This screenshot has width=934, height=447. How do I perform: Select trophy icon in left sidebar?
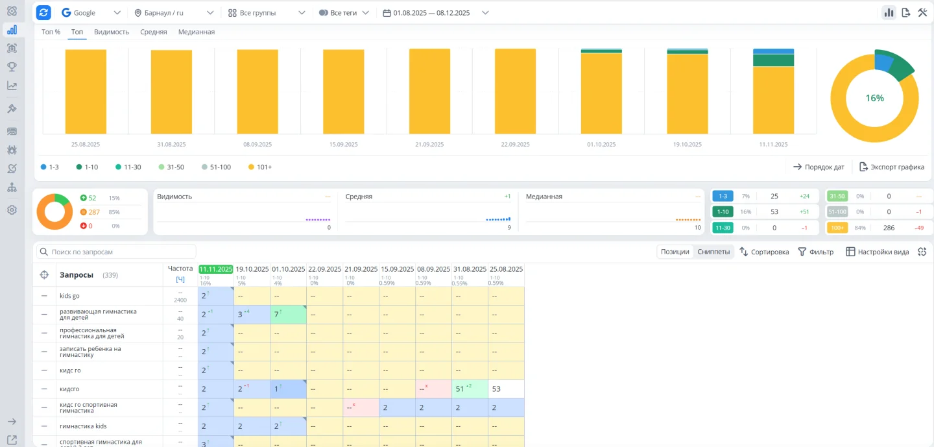(x=12, y=67)
